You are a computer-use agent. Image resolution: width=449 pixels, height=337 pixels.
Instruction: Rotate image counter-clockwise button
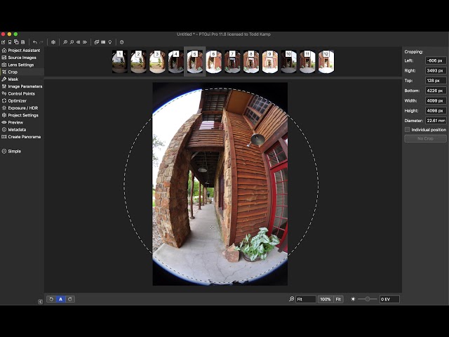(x=51, y=299)
